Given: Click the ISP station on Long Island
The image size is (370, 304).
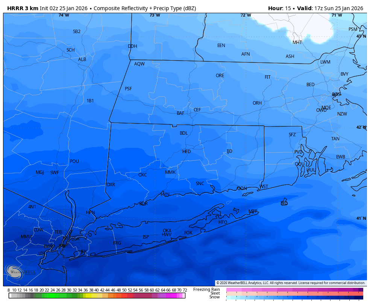Looking at the screenshot, I should coord(146,237).
